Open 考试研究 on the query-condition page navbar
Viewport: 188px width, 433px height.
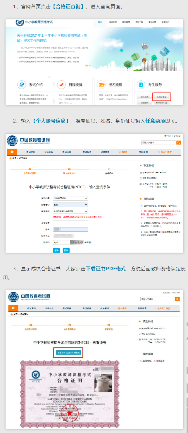coord(143,152)
